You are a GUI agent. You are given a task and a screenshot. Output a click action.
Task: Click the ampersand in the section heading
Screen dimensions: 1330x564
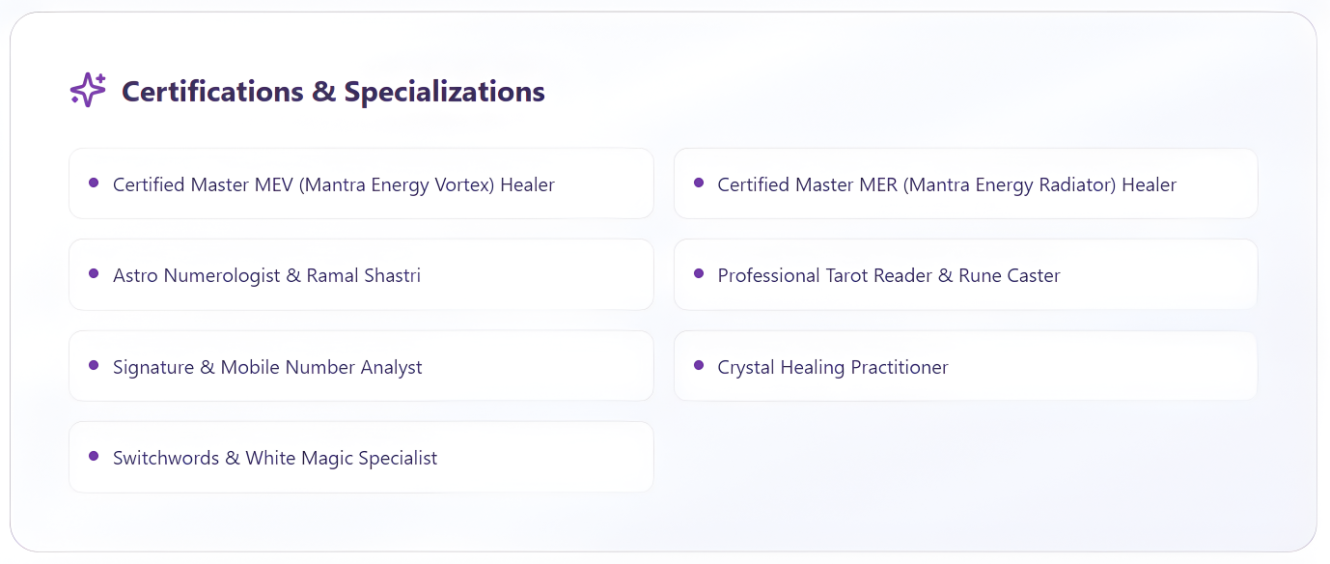click(322, 92)
